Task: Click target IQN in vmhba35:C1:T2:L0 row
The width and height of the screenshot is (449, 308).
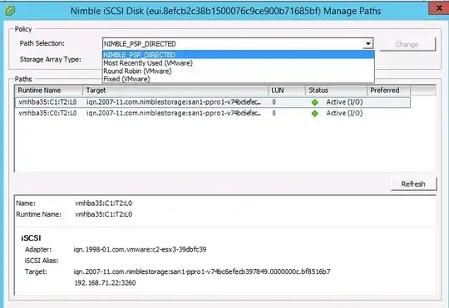Action: pyautogui.click(x=174, y=102)
